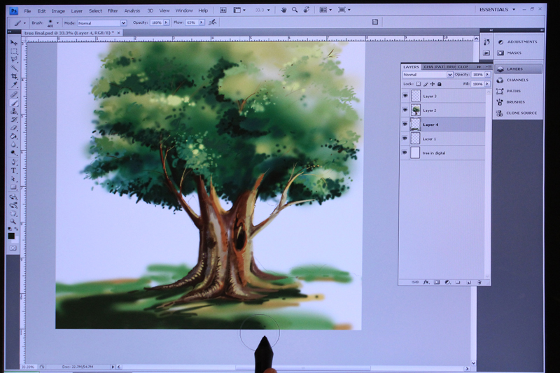Choose the Eraser tool
Image resolution: width=560 pixels, height=373 pixels.
pyautogui.click(x=14, y=127)
